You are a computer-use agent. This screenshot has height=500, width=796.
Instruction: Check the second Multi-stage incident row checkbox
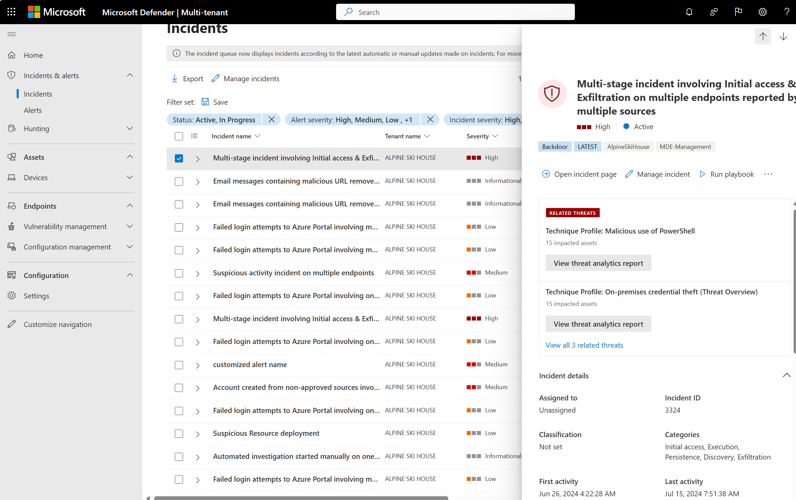[x=179, y=319]
